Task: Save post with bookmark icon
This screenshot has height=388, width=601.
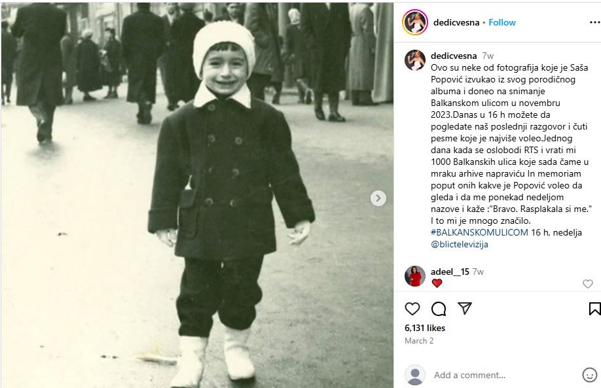Action: pos(594,309)
